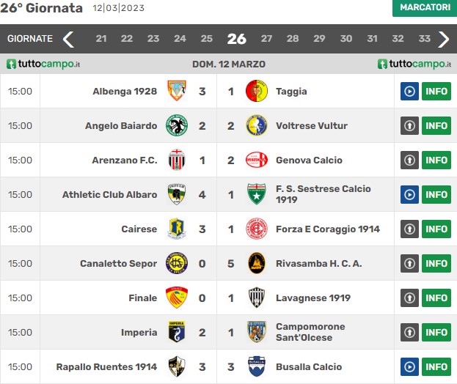Click the Taggia team crest
Screen dimensions: 457x384
coord(257,91)
